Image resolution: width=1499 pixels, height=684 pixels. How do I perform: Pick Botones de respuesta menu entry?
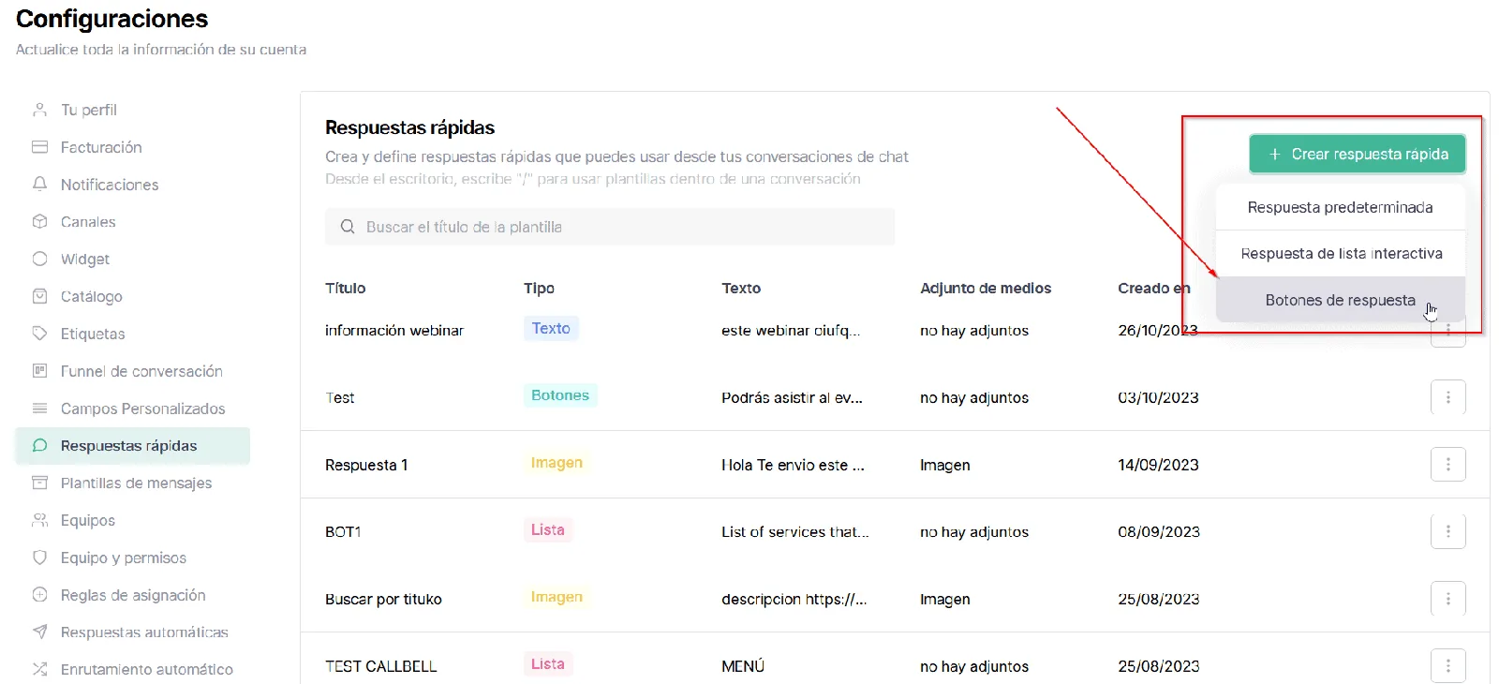click(x=1340, y=300)
